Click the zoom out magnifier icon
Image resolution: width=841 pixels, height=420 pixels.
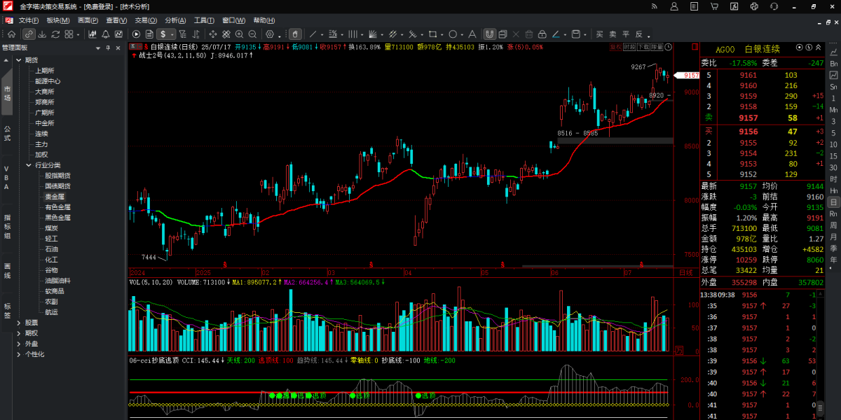[252, 34]
